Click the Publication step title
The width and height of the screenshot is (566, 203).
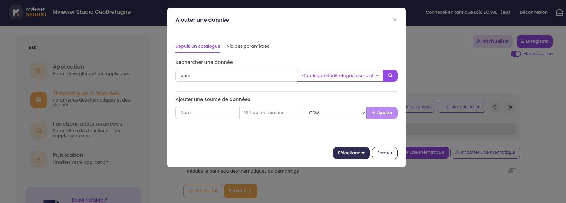point(68,155)
